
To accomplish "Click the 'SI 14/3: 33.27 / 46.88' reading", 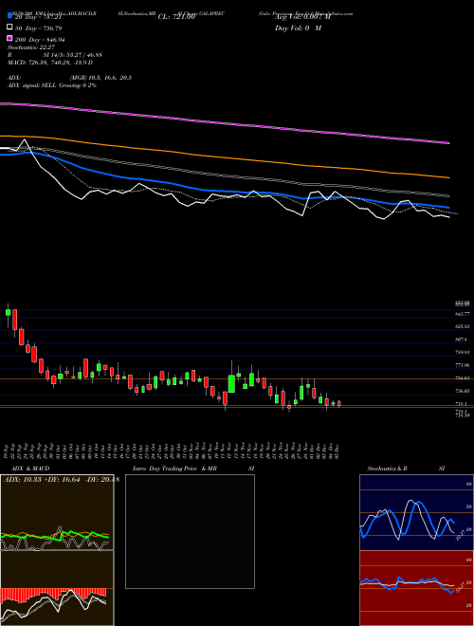I will pos(73,55).
